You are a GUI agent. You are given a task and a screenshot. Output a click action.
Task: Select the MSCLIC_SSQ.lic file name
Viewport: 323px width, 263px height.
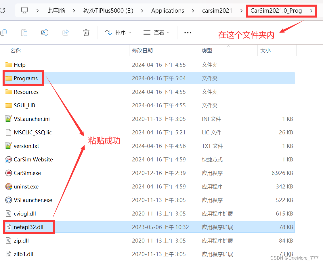[33, 133]
